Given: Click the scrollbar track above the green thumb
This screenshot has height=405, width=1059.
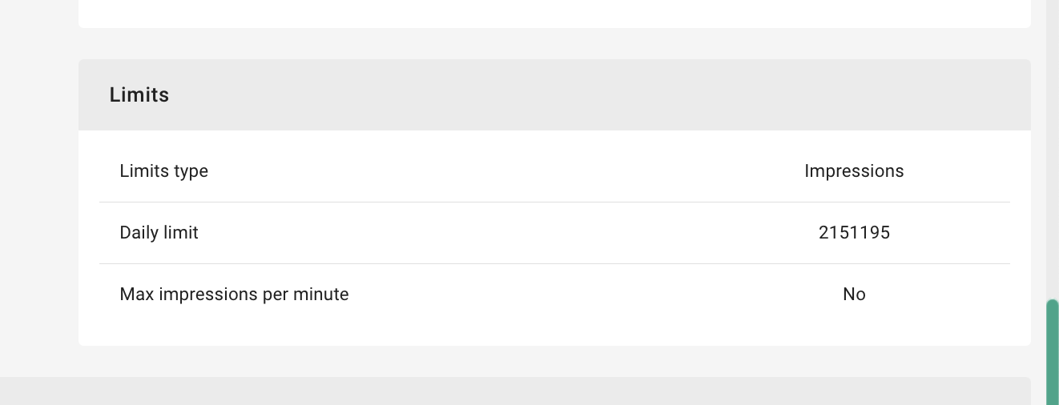Looking at the screenshot, I should click(x=1053, y=160).
